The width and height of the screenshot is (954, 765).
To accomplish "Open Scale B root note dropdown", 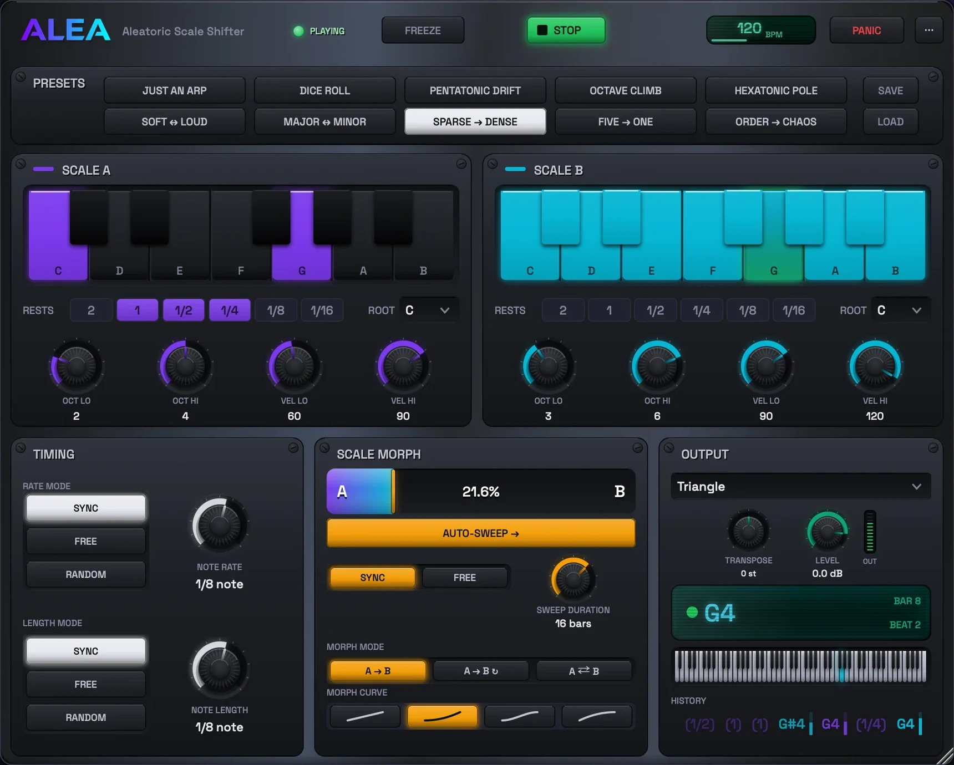I will (900, 310).
